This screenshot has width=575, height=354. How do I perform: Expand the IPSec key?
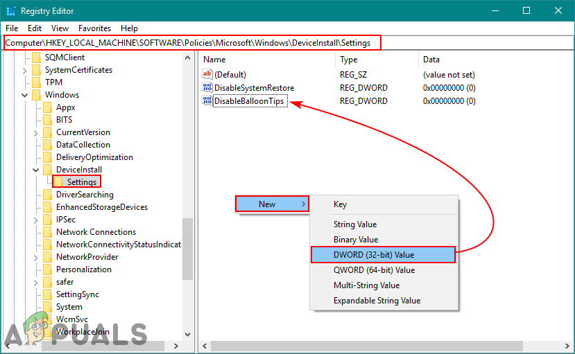click(35, 220)
